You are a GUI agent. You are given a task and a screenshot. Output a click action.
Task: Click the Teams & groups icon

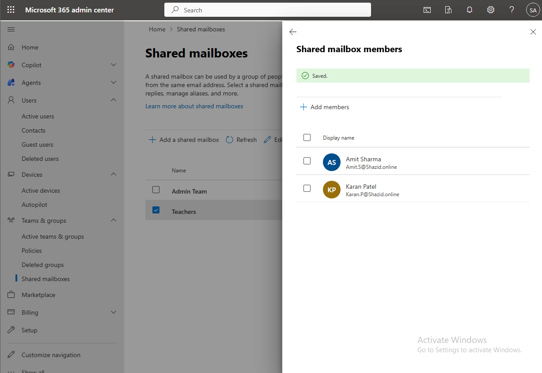coord(11,221)
